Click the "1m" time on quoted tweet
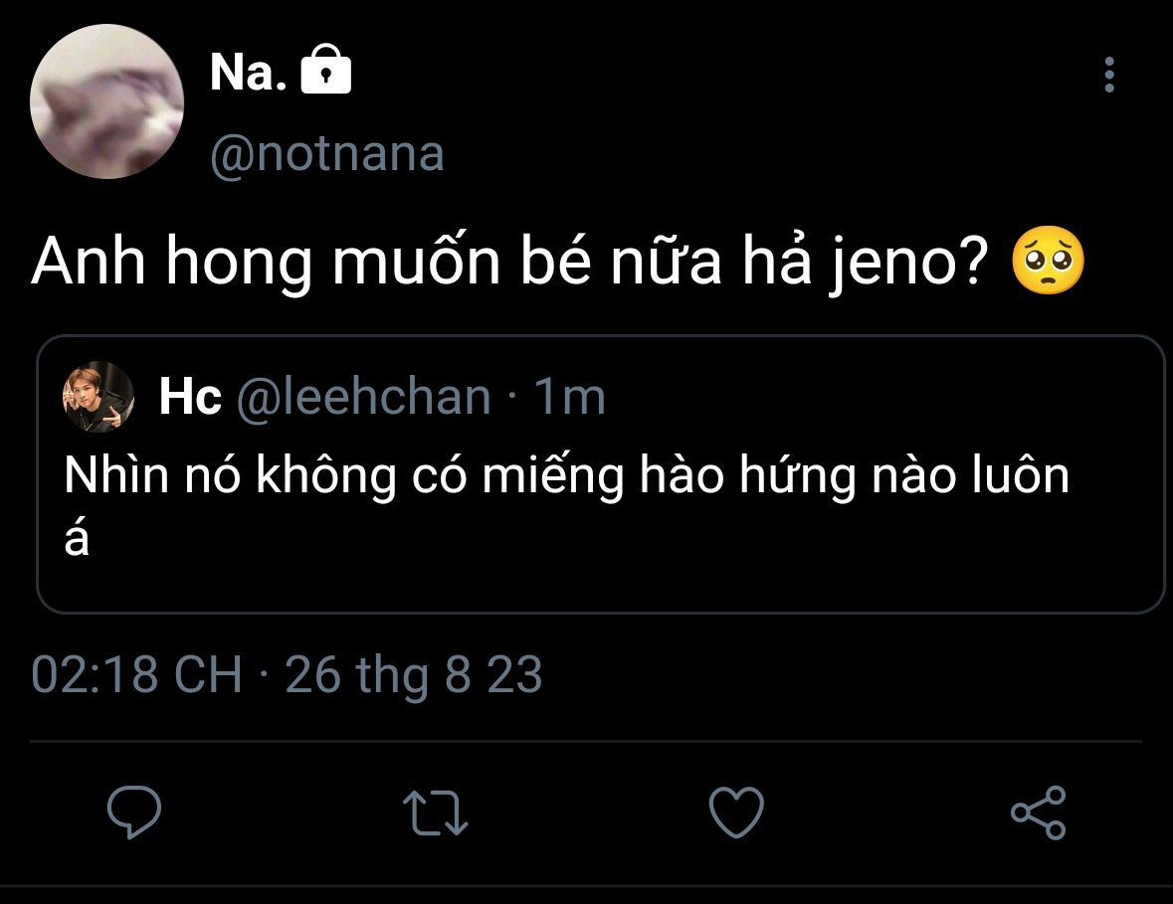The image size is (1173, 904). click(x=569, y=398)
